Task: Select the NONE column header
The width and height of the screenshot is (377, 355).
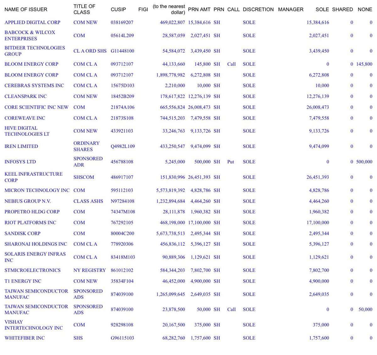Action: click(365, 9)
